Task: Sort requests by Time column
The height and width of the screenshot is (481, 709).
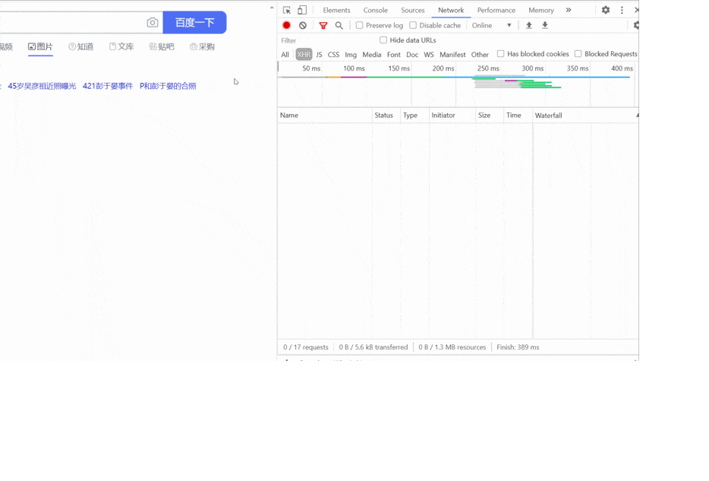Action: click(518, 116)
